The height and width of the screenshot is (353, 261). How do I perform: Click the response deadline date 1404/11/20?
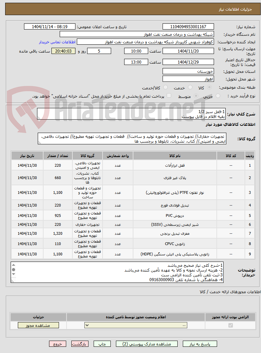click(188, 51)
